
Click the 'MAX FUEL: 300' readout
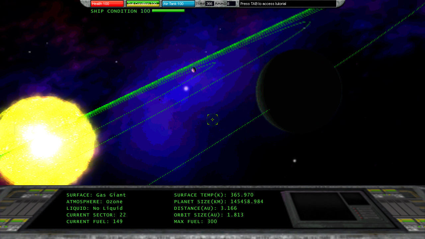click(x=196, y=222)
